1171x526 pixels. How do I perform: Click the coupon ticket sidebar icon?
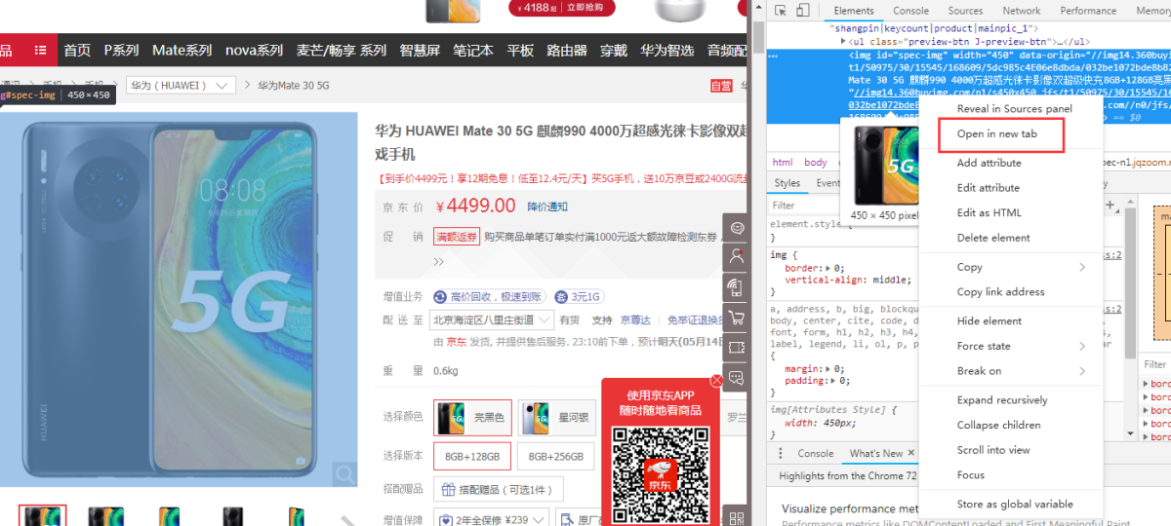point(737,348)
